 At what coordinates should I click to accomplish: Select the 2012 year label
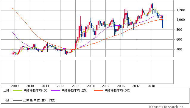(60, 86)
